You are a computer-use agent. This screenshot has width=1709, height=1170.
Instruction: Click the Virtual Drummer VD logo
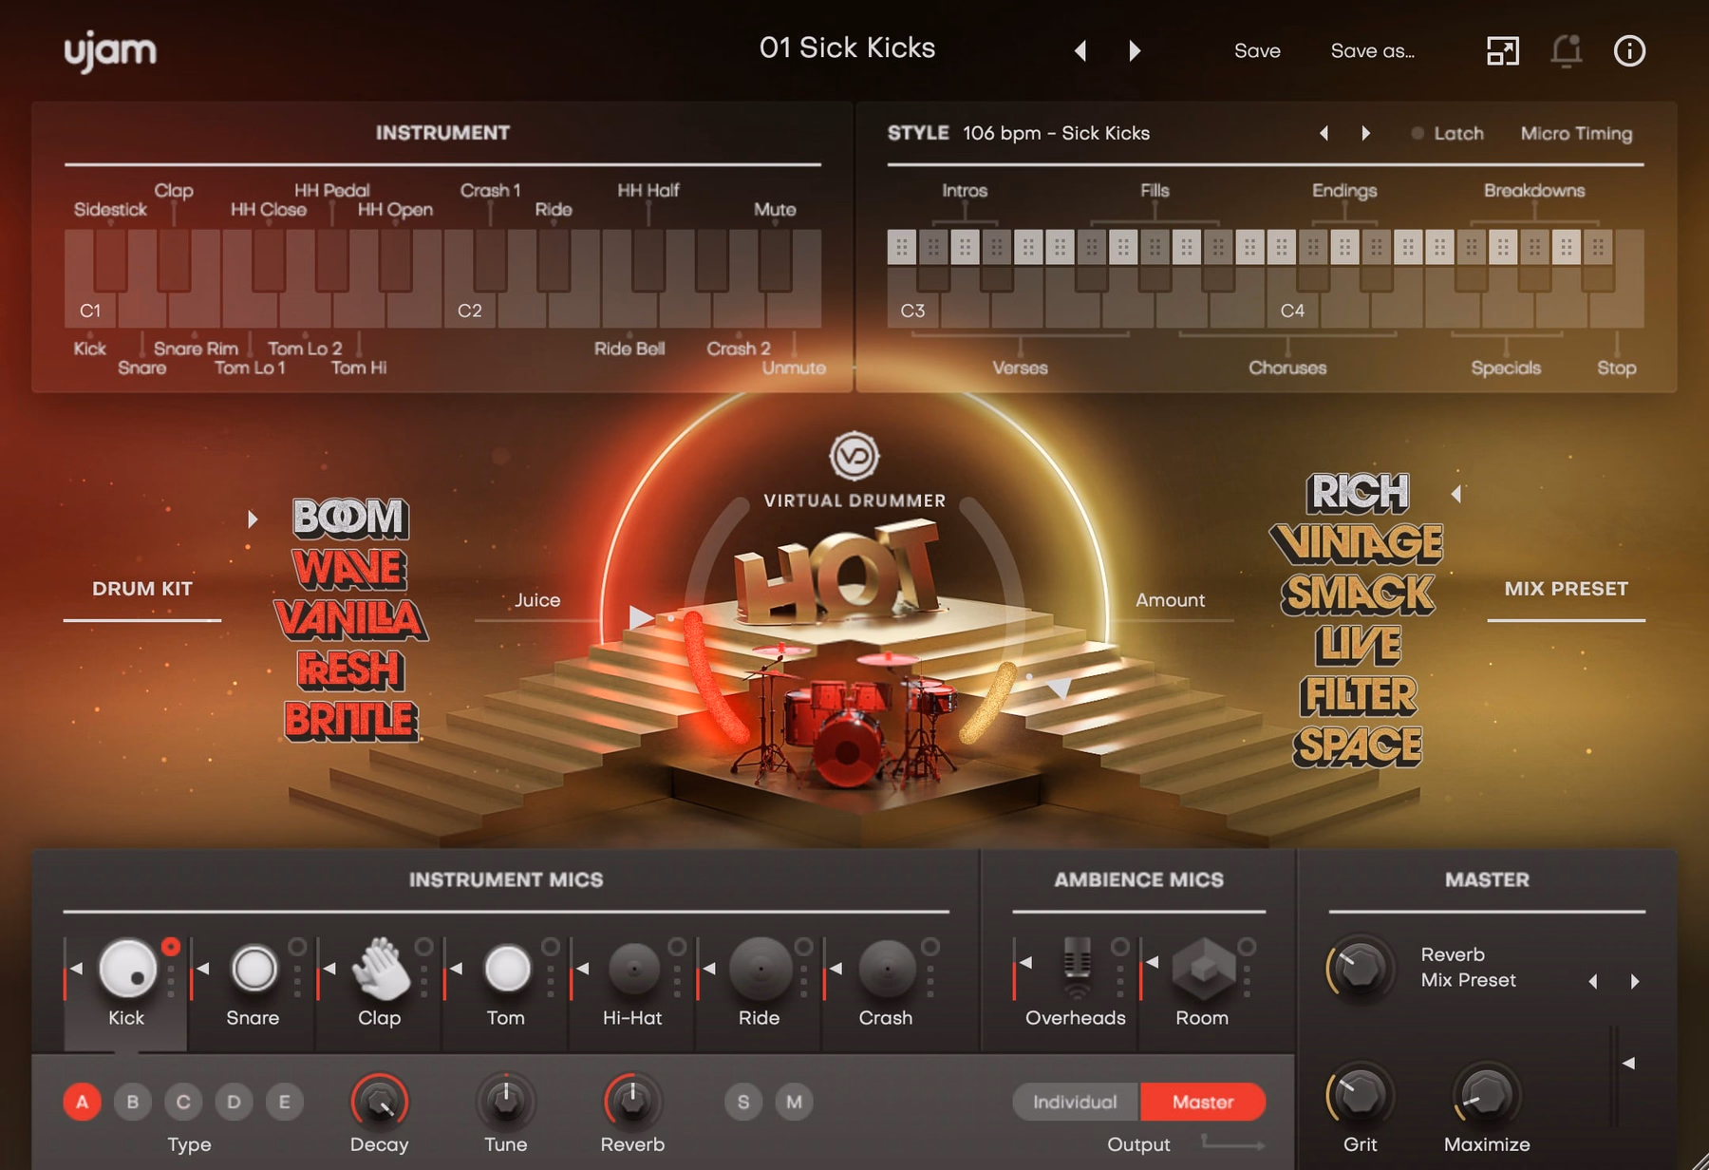[x=854, y=456]
